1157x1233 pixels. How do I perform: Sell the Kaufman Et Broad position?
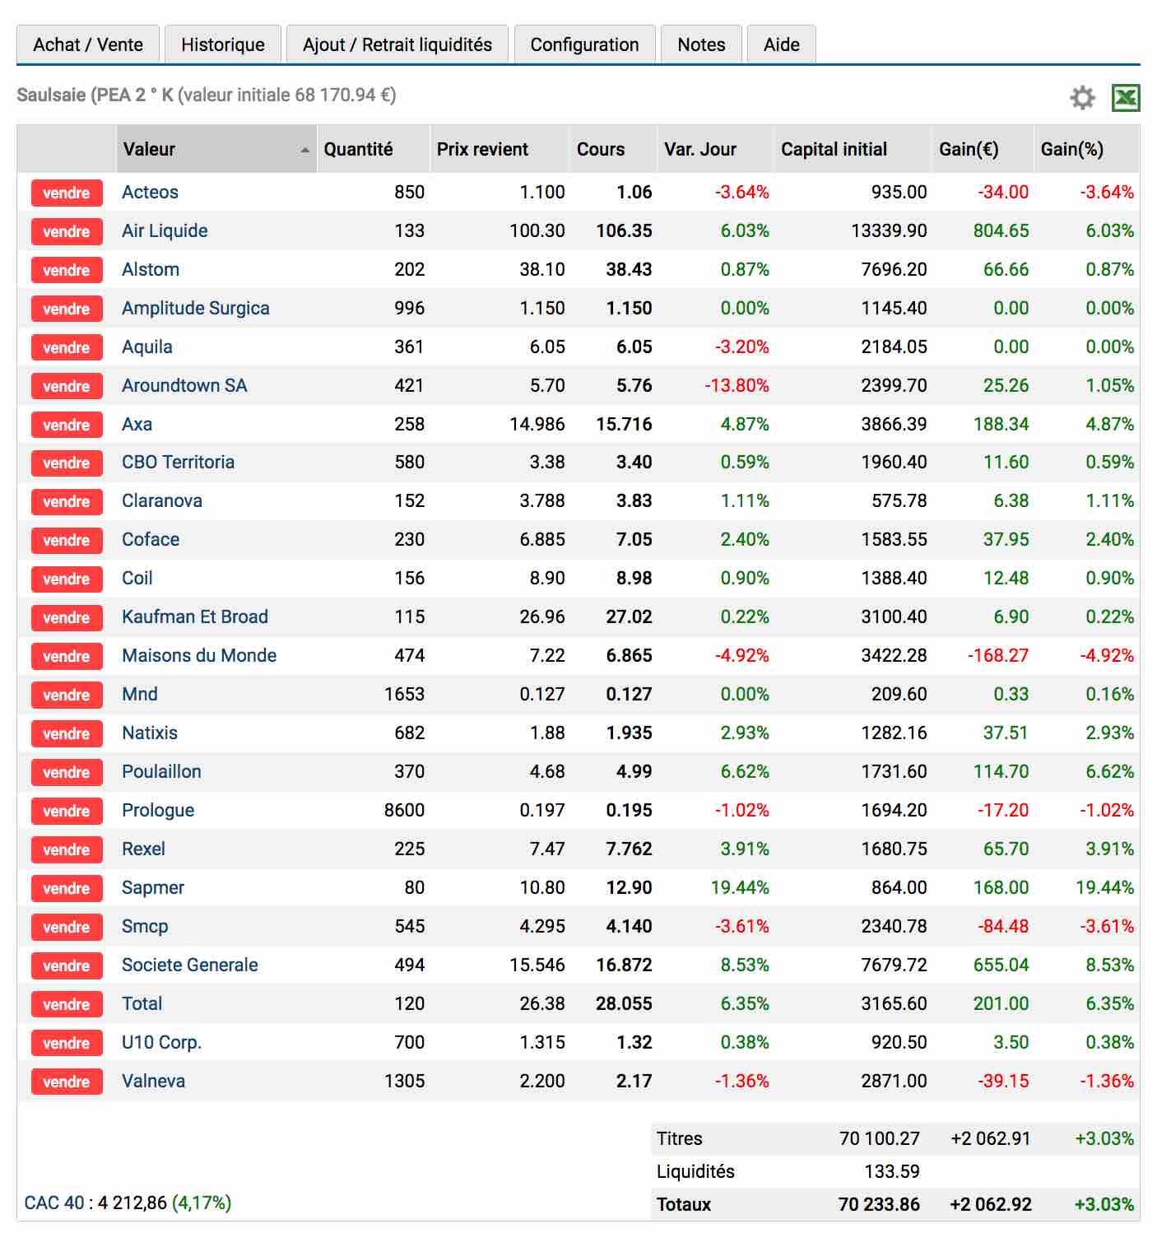tap(67, 617)
